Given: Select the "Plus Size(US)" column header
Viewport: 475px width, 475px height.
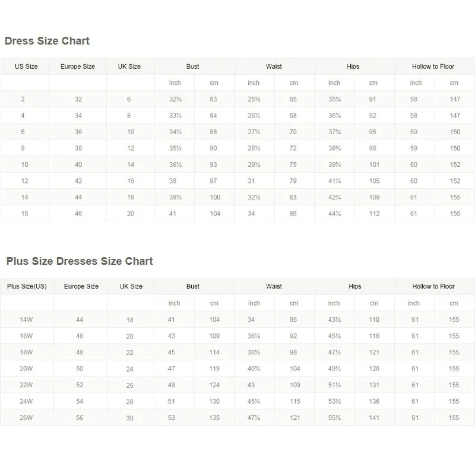Looking at the screenshot, I should (x=27, y=286).
